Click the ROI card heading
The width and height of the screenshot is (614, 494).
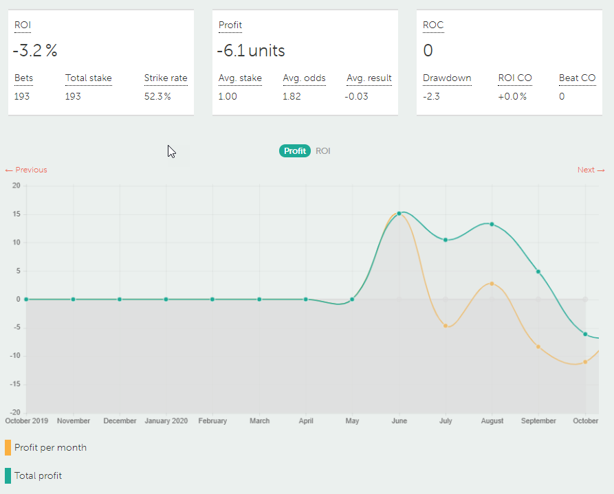coord(22,25)
